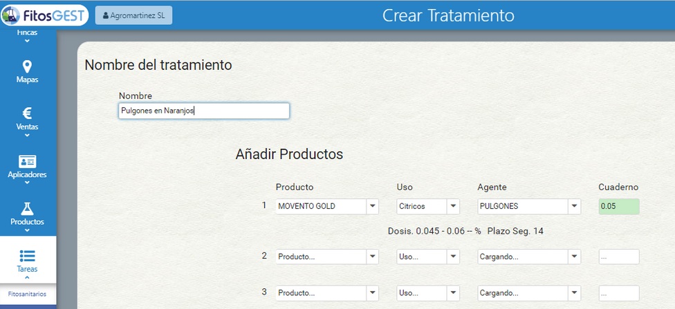Click the Nombre field with Pulgones en Naranjos

tap(204, 111)
